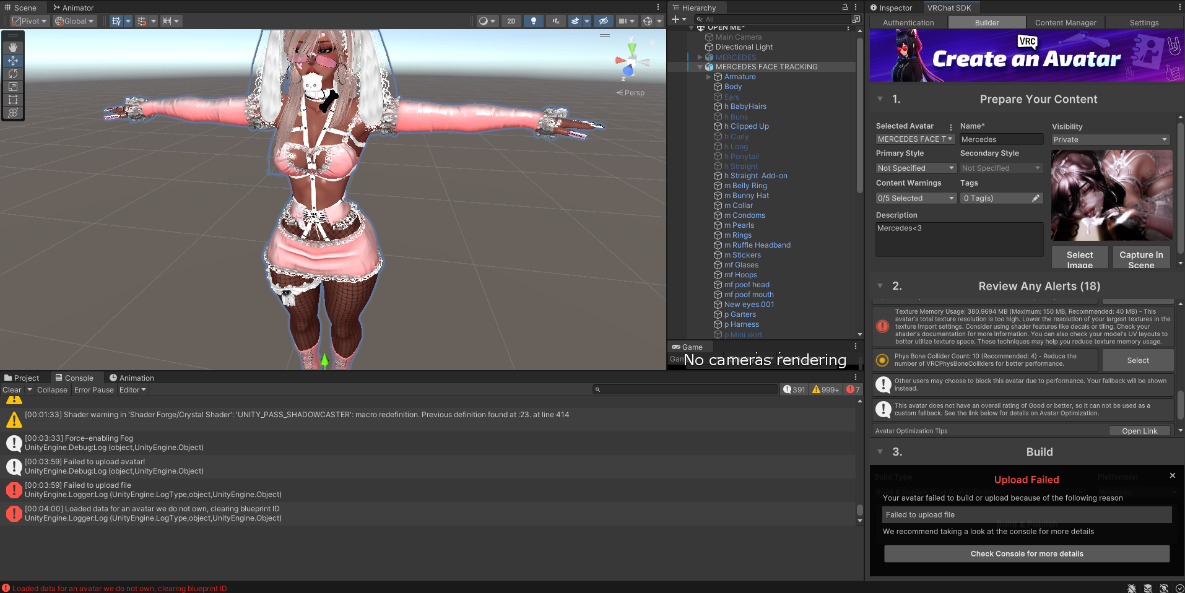The height and width of the screenshot is (593, 1185).
Task: Select the Rect transform tool
Action: (13, 100)
